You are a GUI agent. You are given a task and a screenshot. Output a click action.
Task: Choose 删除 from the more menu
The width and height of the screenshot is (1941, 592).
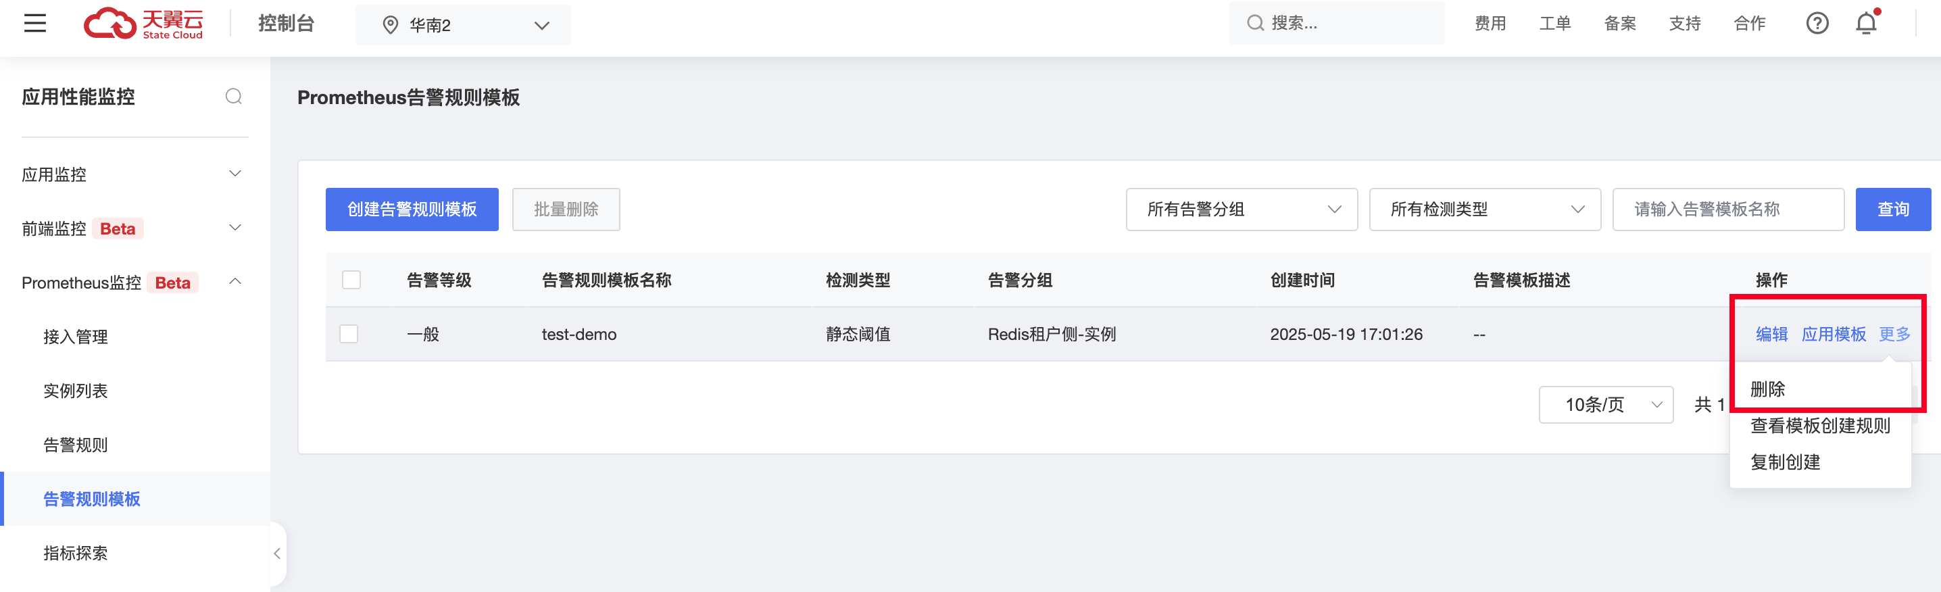click(1767, 389)
